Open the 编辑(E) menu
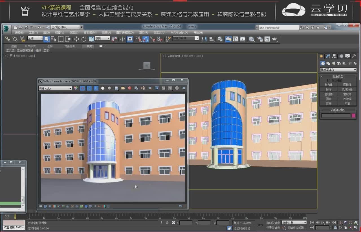Viewport: 361px width, 232px height. click(x=19, y=33)
